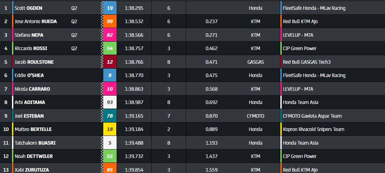The height and width of the screenshot is (173, 385).
Task: Select the dark red number 12 badge
Action: [110, 62]
